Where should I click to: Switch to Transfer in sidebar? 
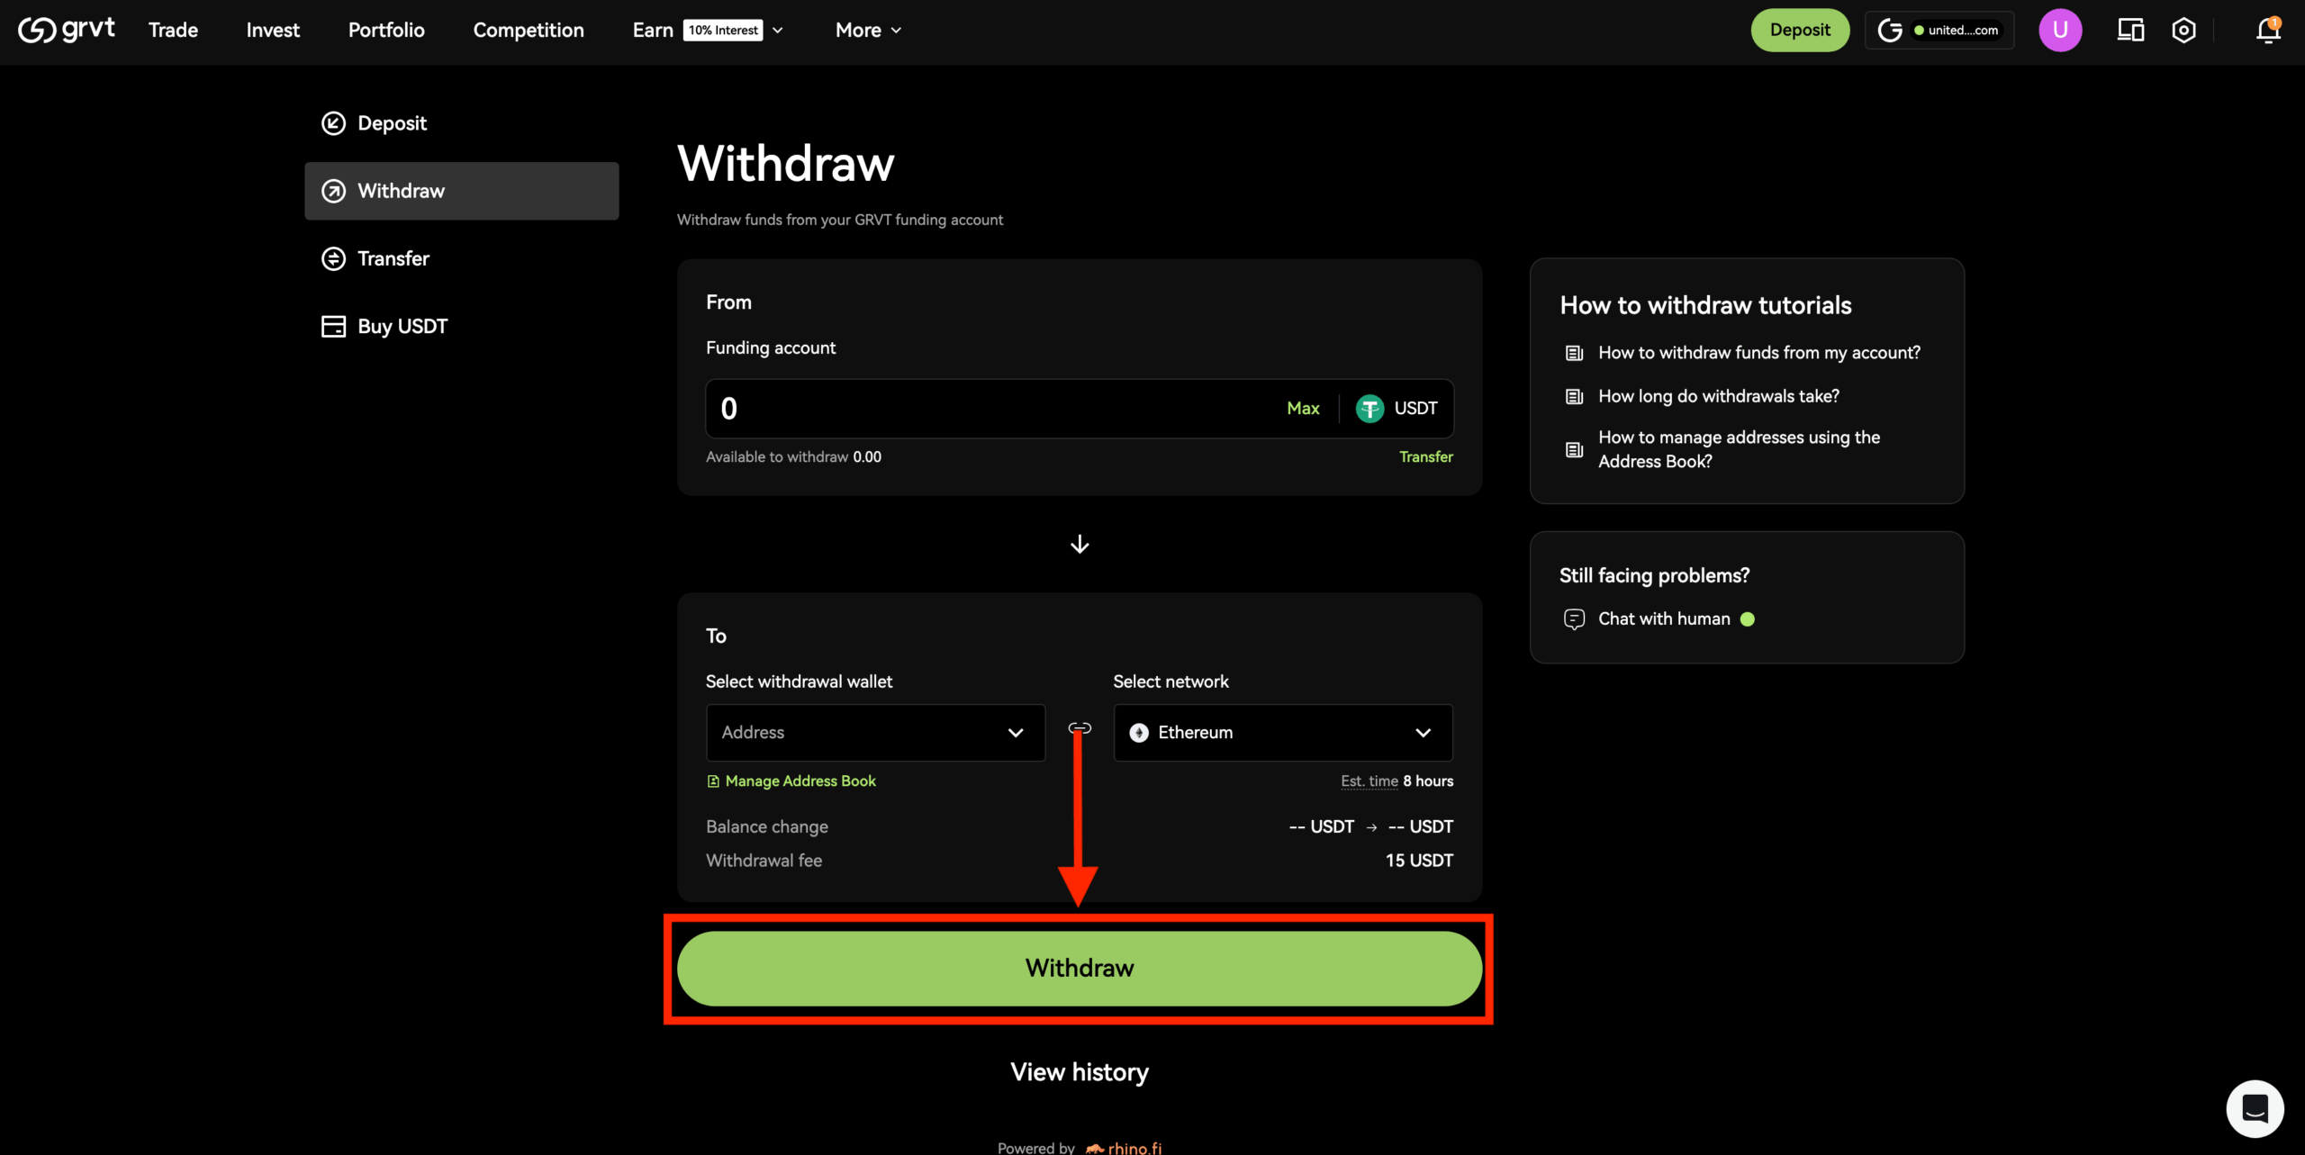(393, 259)
